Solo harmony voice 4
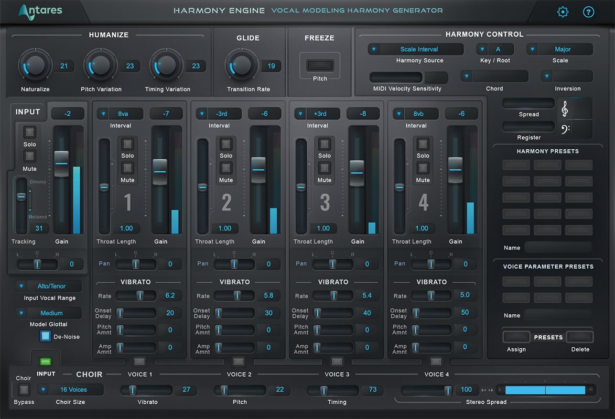 pos(423,144)
